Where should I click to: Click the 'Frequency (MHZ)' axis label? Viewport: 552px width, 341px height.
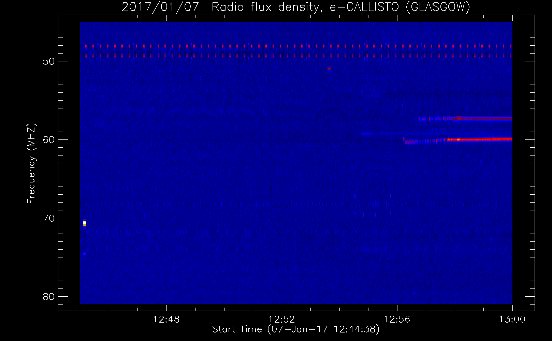pos(31,164)
